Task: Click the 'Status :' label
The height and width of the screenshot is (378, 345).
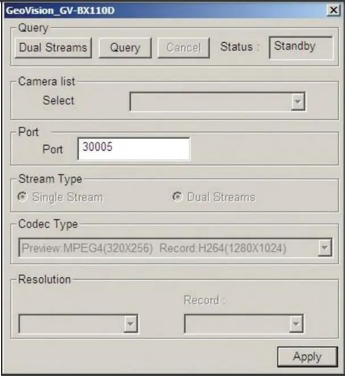Action: click(240, 47)
